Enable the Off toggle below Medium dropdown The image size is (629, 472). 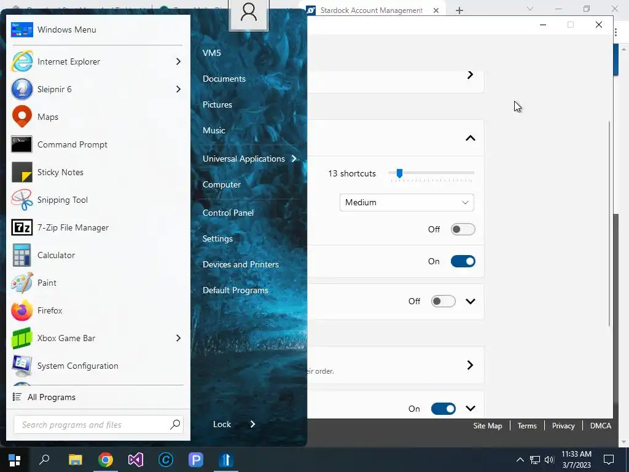[463, 229]
